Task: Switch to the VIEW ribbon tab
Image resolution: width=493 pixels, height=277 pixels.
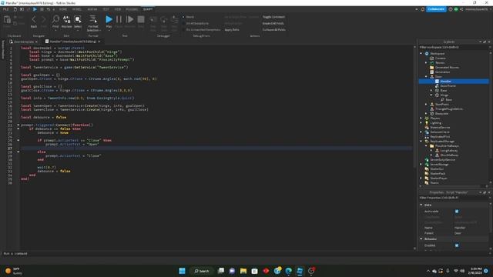Action: point(118,9)
